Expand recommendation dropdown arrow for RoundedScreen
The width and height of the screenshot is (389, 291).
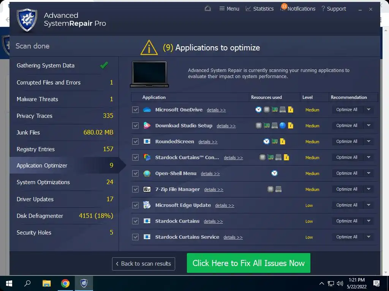point(368,141)
